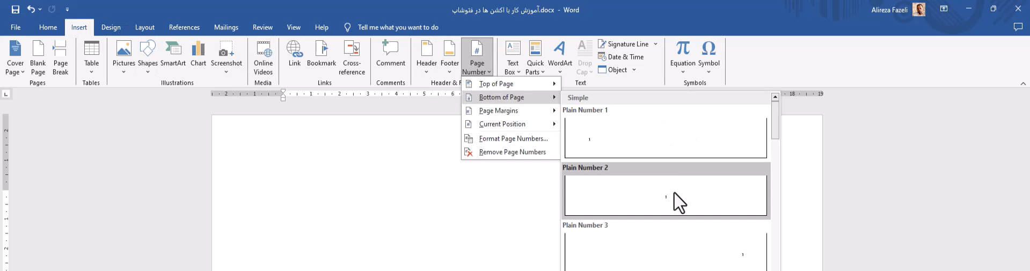Select the Plain Number 3 thumbnail

[x=666, y=252]
